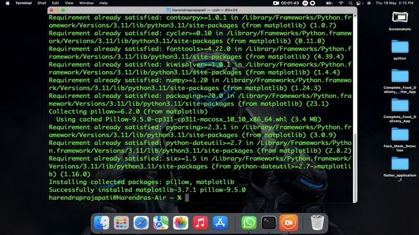Click the screen recording camera icon in menu bar
The height and width of the screenshot is (235, 419).
coord(276,3)
